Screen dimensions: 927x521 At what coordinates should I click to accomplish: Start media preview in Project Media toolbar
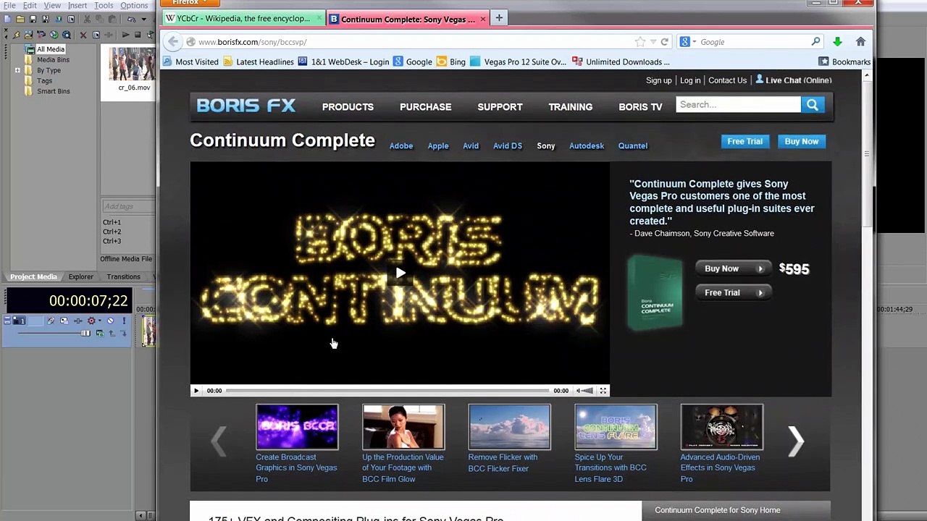[x=125, y=35]
